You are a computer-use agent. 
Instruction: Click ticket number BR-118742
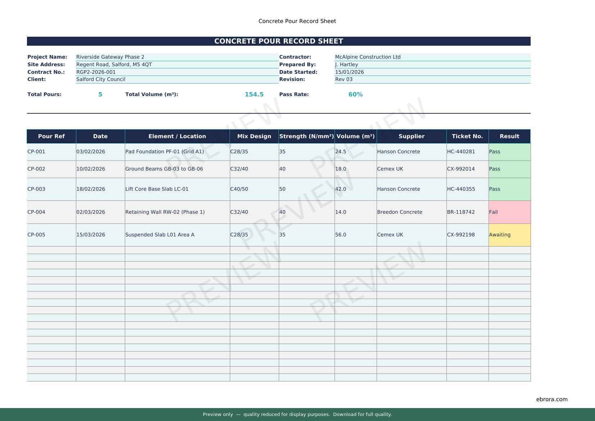(x=467, y=212)
